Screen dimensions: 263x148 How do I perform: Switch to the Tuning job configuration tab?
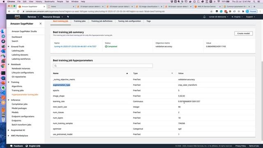129,21
